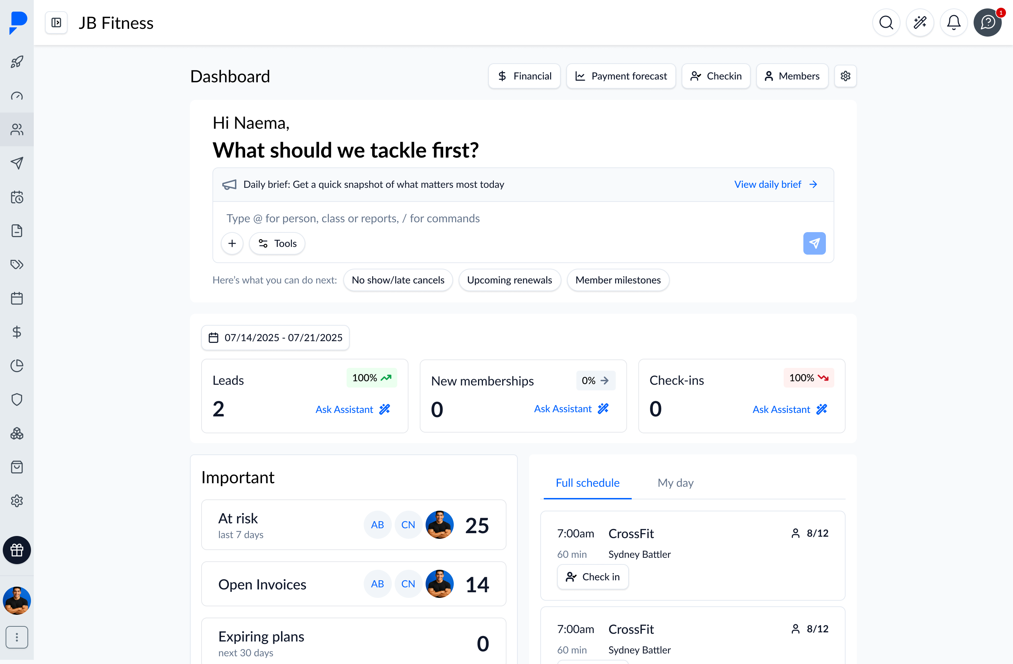The image size is (1013, 664).
Task: Click the blue app logo in the sidebar
Action: tap(18, 23)
